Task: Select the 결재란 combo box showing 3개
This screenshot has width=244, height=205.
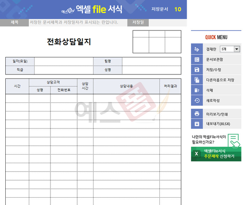Action: tap(230, 49)
